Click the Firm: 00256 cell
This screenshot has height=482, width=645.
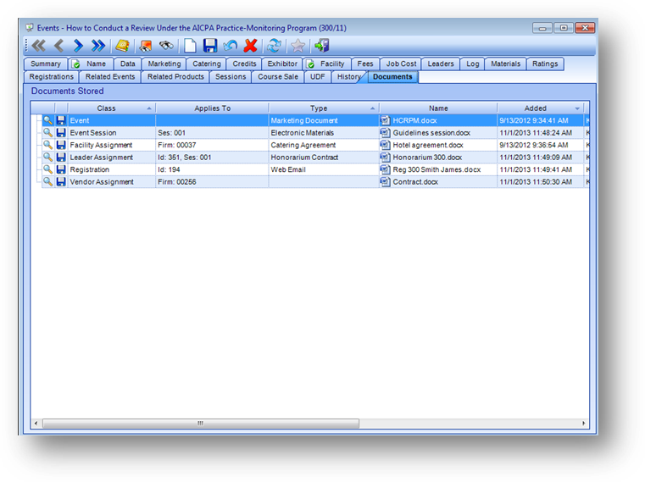click(212, 182)
